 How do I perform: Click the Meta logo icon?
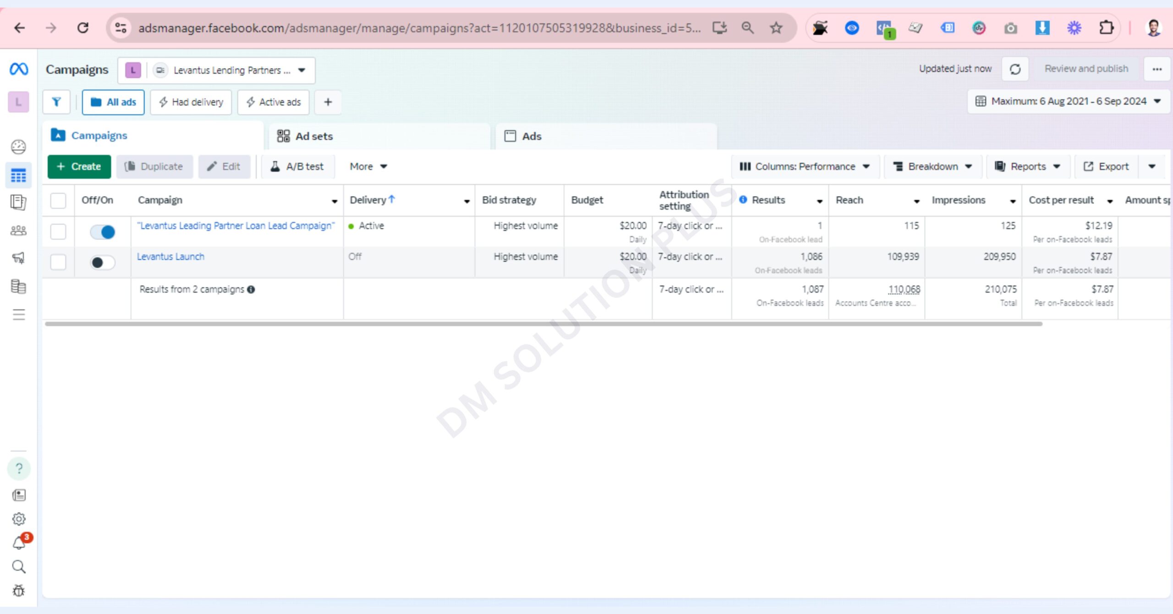coord(19,69)
